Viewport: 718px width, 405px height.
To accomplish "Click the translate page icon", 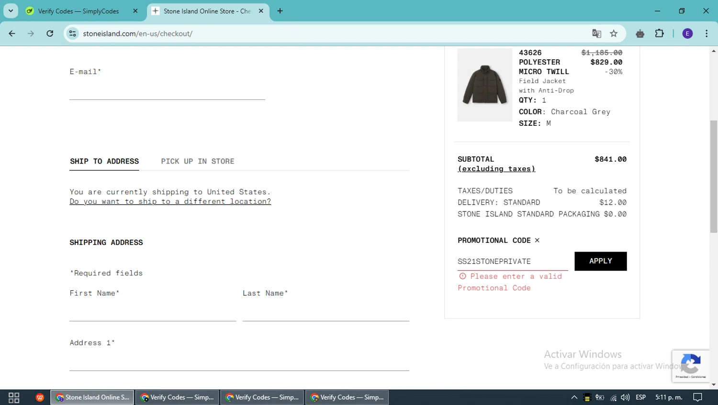I will pyautogui.click(x=596, y=33).
